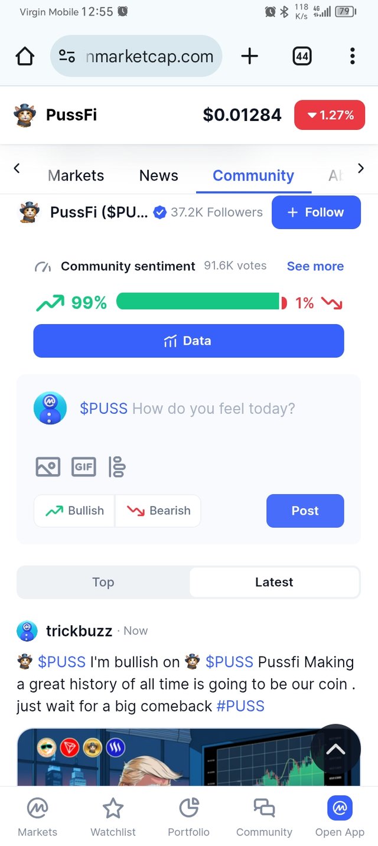Image resolution: width=378 pixels, height=846 pixels.
Task: Tap the back-to-top arrow button
Action: 335,749
